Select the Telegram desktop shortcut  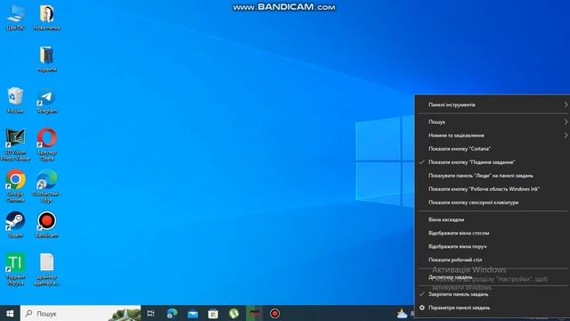pos(47,101)
